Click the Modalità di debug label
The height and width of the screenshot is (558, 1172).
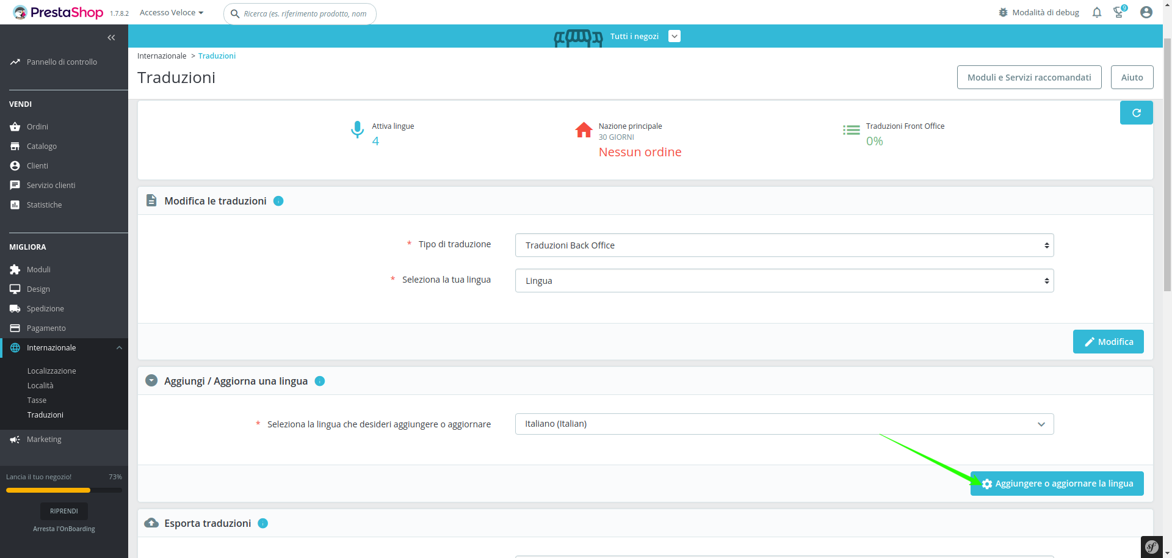pyautogui.click(x=1046, y=12)
